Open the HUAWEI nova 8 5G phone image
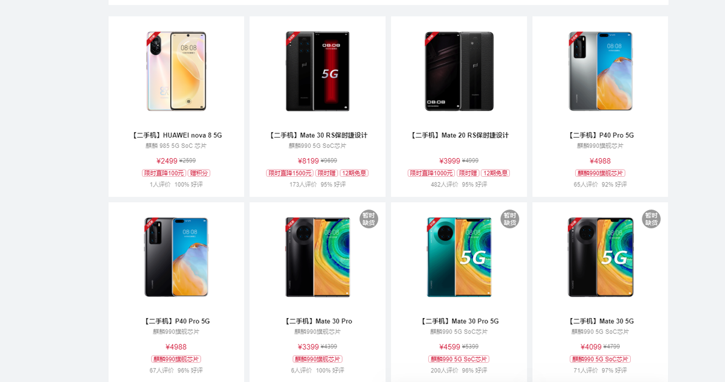Image resolution: width=725 pixels, height=382 pixels. (176, 71)
